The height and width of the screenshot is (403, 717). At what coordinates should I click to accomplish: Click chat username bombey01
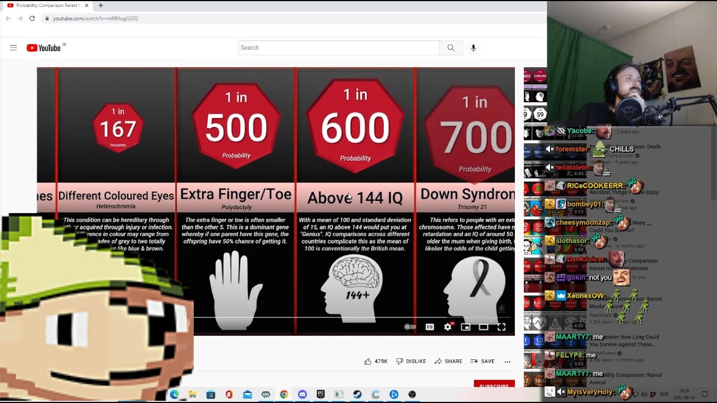[585, 204]
